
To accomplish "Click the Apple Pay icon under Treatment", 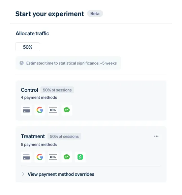I will pyautogui.click(x=53, y=157).
